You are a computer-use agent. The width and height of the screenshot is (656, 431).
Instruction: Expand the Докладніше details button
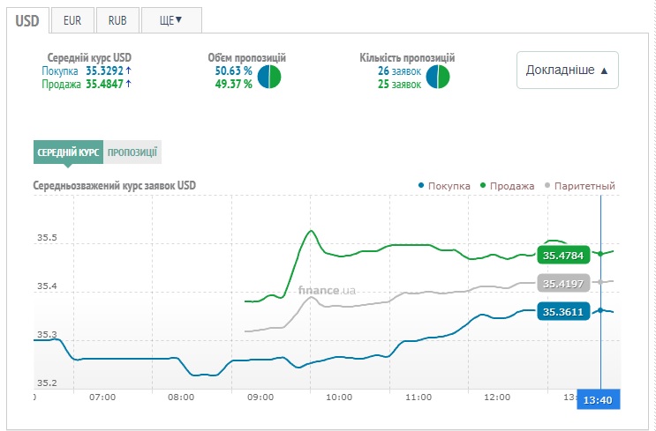(567, 70)
